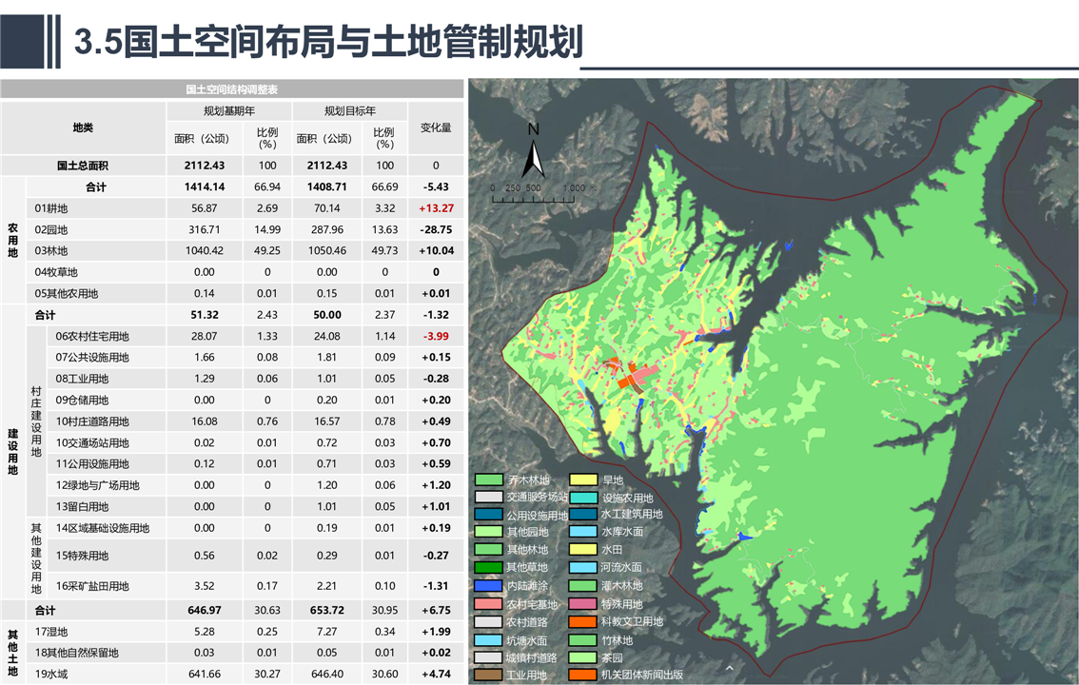This screenshot has width=1079, height=685.
Task: Click the 08工业用地 row label
Action: [82, 379]
